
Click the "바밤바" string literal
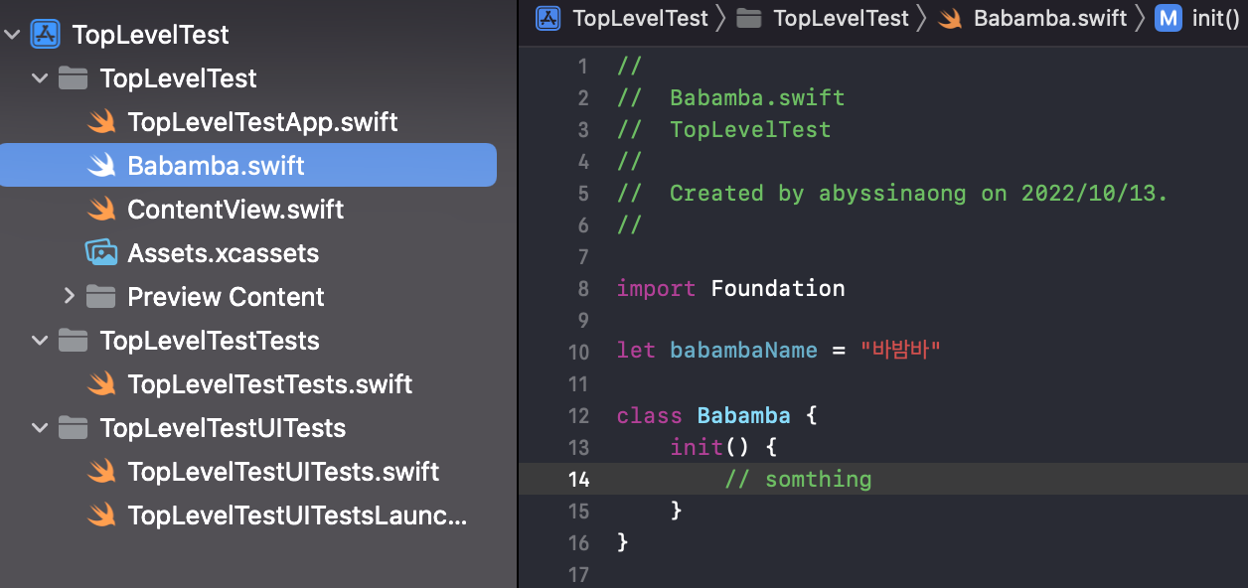tap(900, 351)
